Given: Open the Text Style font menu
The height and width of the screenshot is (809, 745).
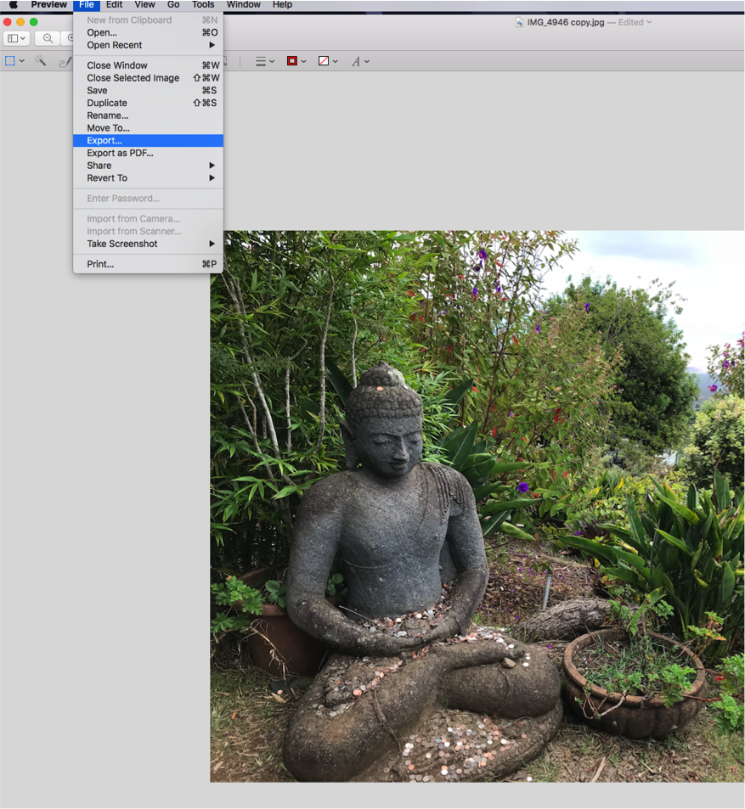Looking at the screenshot, I should (x=359, y=61).
